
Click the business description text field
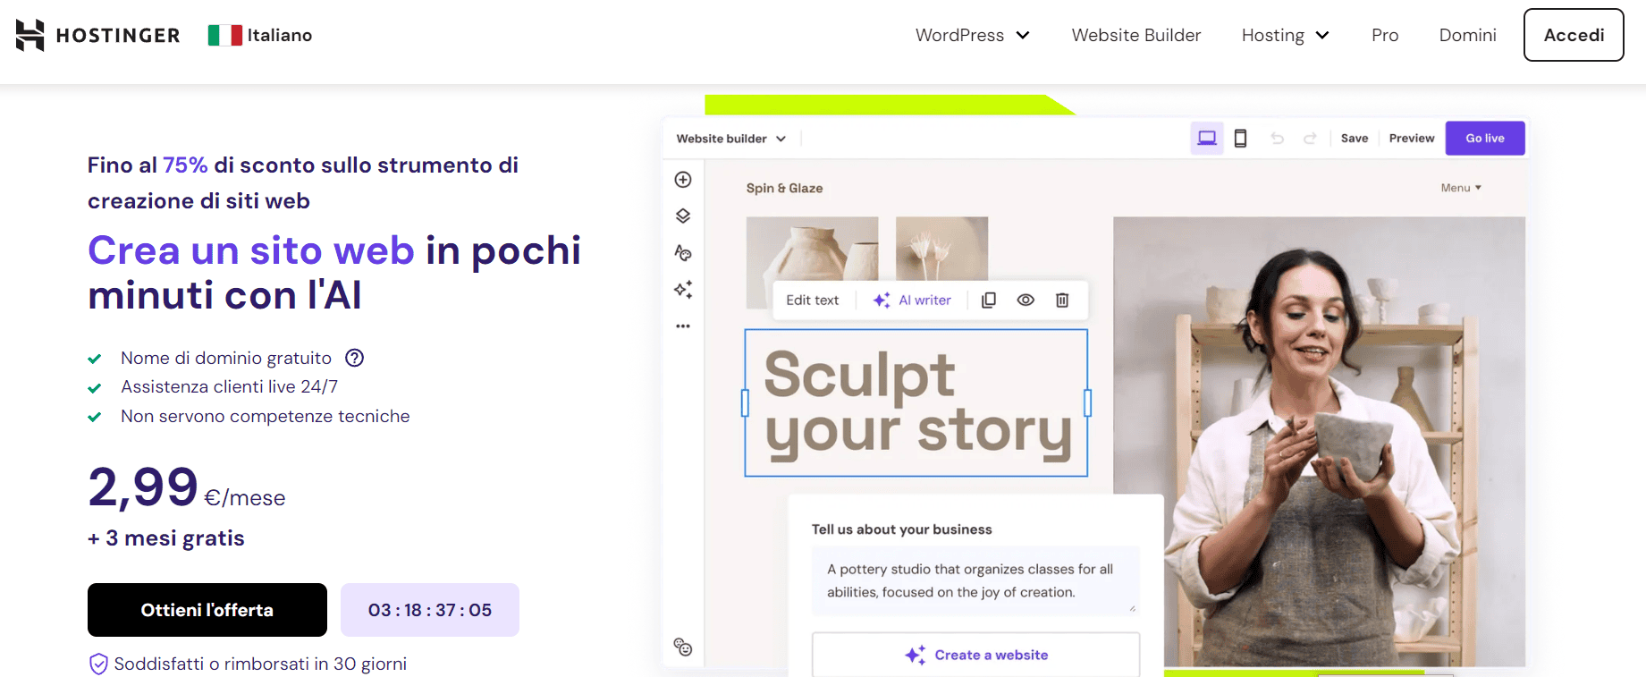pos(975,580)
